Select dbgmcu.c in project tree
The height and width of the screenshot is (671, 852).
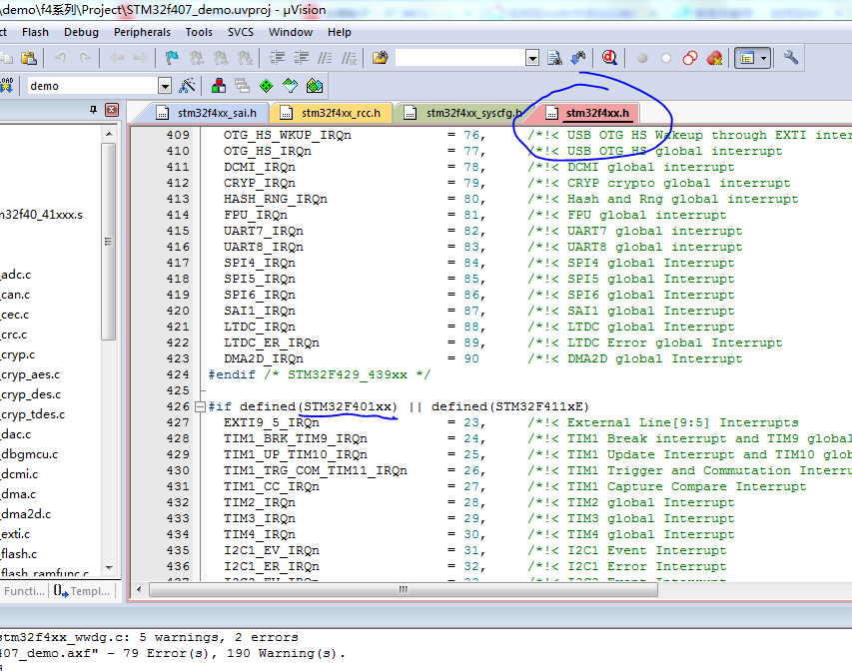click(29, 454)
